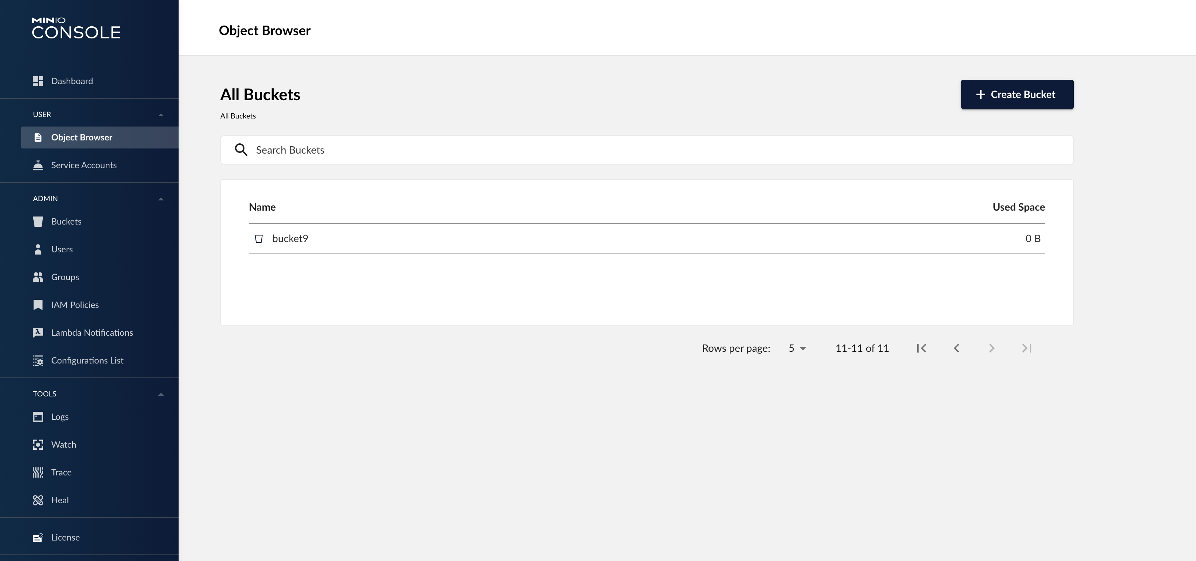Click the Watch focus icon

coord(38,445)
